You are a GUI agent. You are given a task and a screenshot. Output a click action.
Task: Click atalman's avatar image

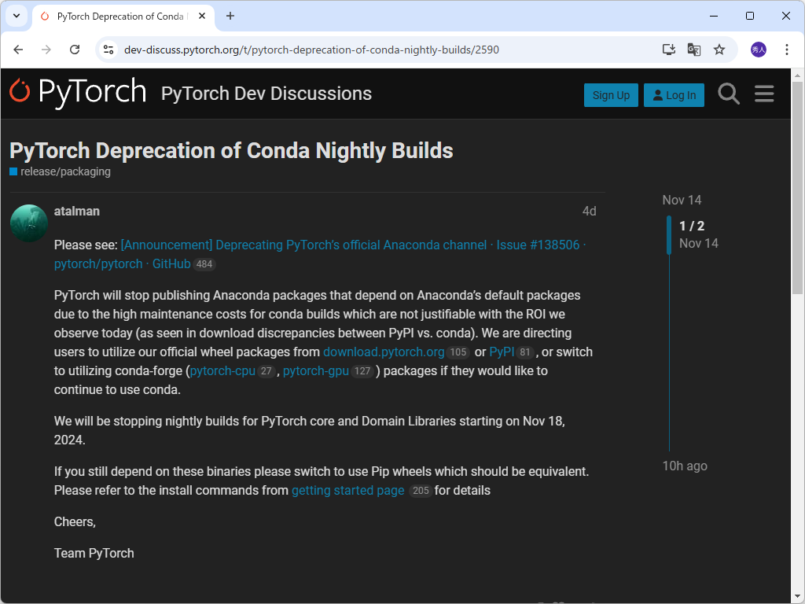(29, 223)
